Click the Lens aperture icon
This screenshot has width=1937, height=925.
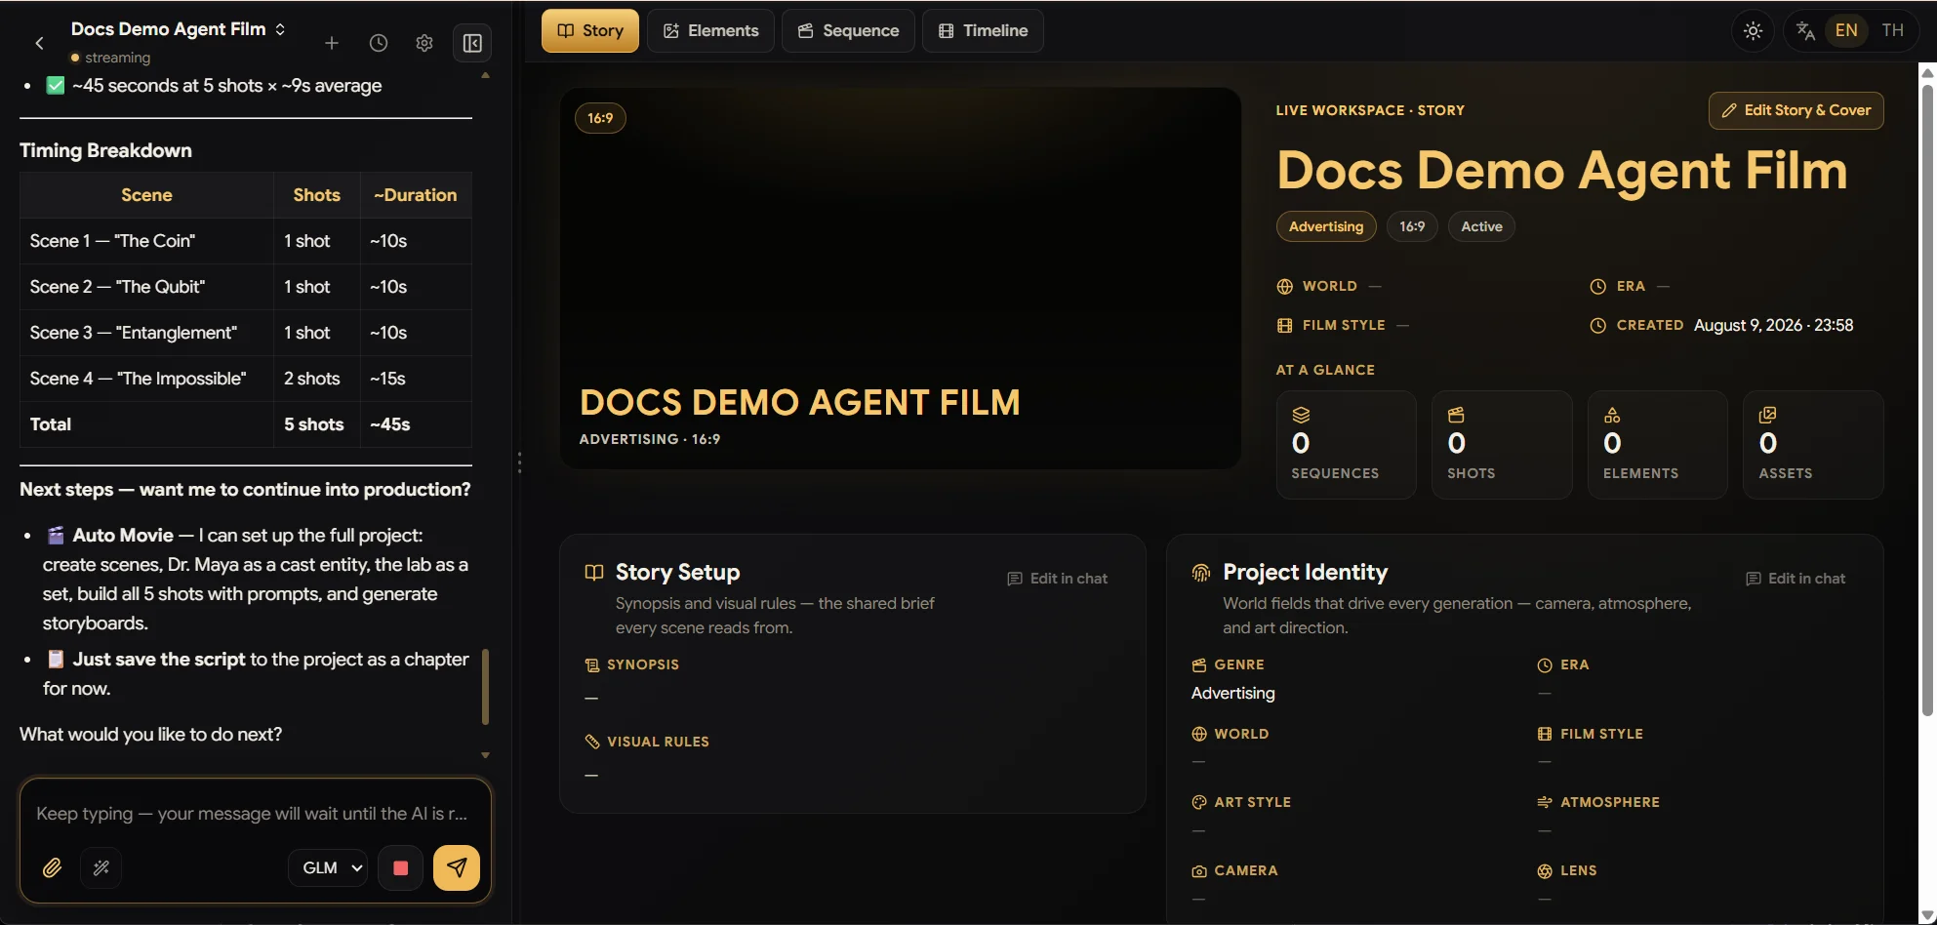coord(1545,871)
